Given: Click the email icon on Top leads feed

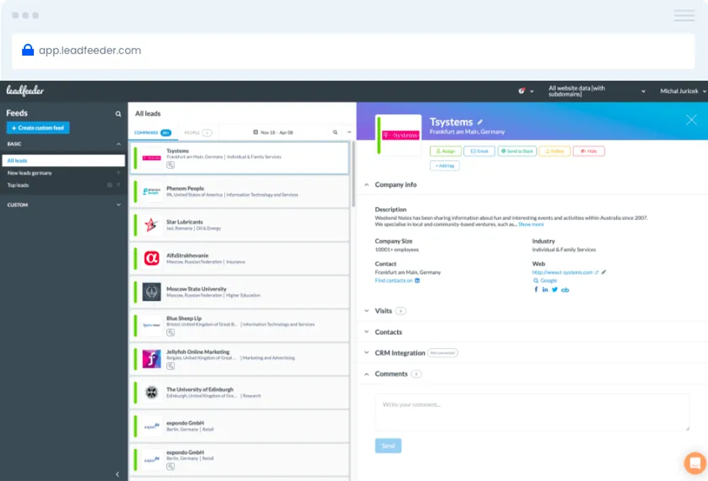Looking at the screenshot, I should 110,185.
